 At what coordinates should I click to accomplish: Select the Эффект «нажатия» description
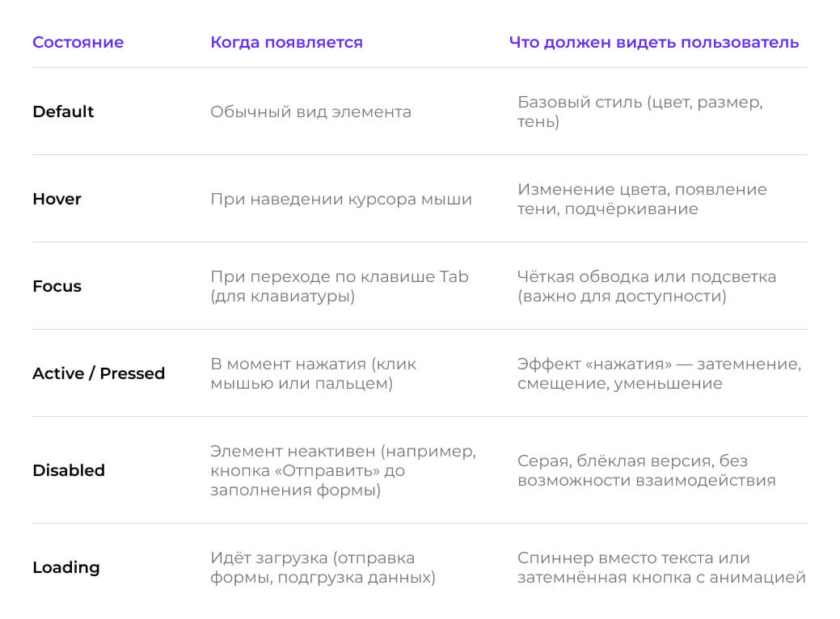tap(660, 373)
